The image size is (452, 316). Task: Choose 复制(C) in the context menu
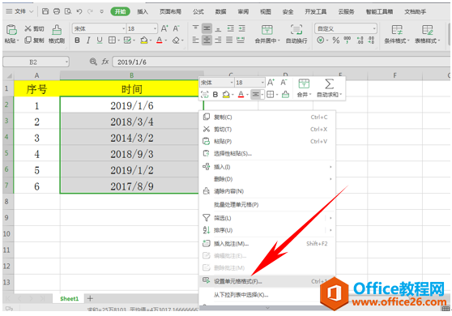pos(267,117)
